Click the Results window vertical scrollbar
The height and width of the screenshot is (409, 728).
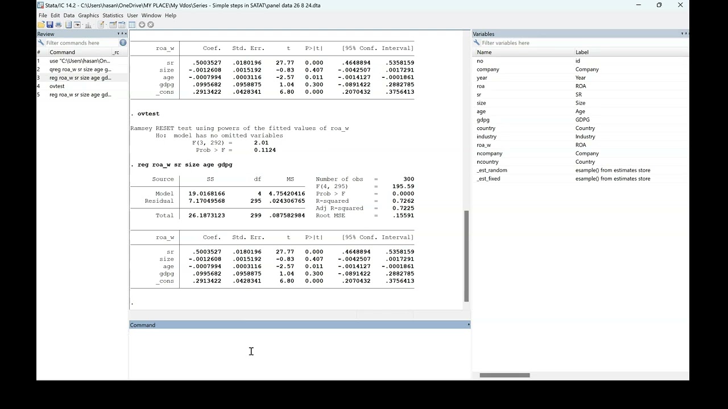point(466,256)
